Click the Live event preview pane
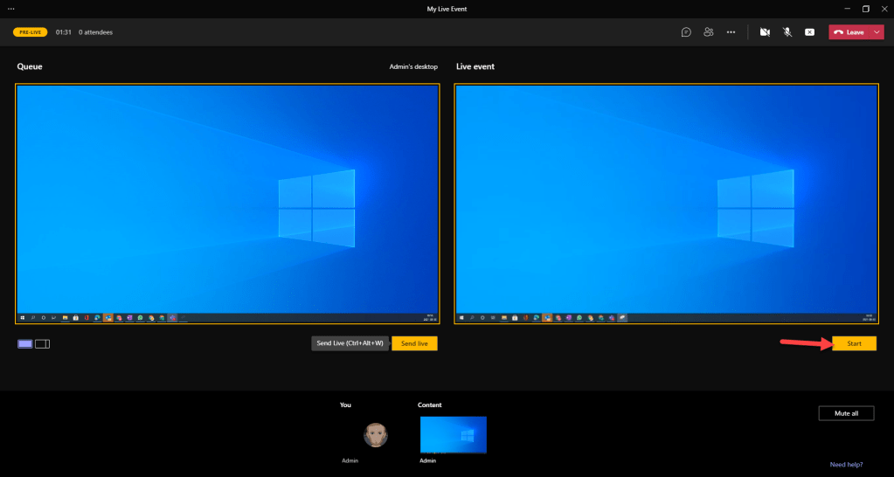This screenshot has width=894, height=477. click(666, 205)
